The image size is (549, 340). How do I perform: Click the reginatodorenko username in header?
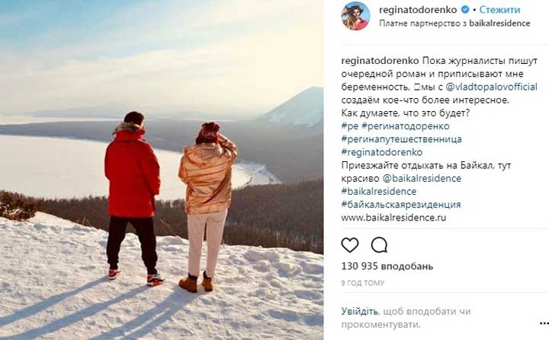[x=418, y=10]
